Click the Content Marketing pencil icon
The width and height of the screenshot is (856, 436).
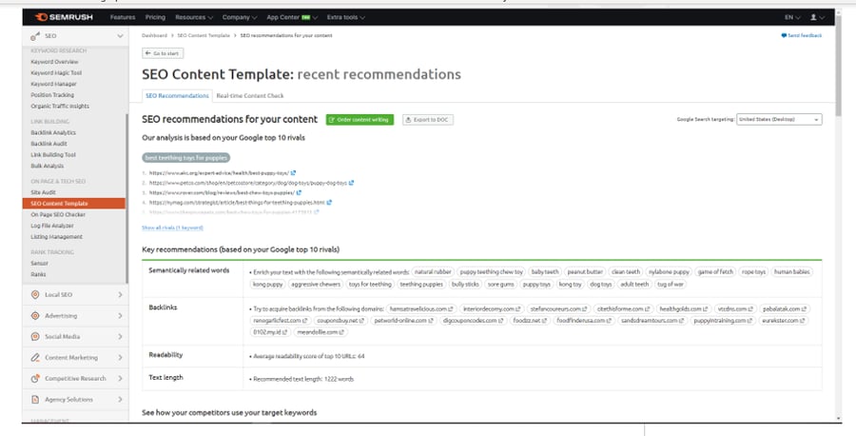click(x=35, y=357)
